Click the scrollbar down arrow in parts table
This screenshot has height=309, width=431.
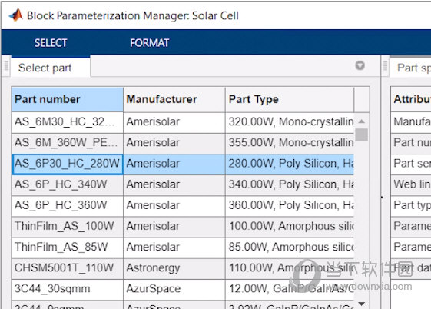click(x=362, y=304)
